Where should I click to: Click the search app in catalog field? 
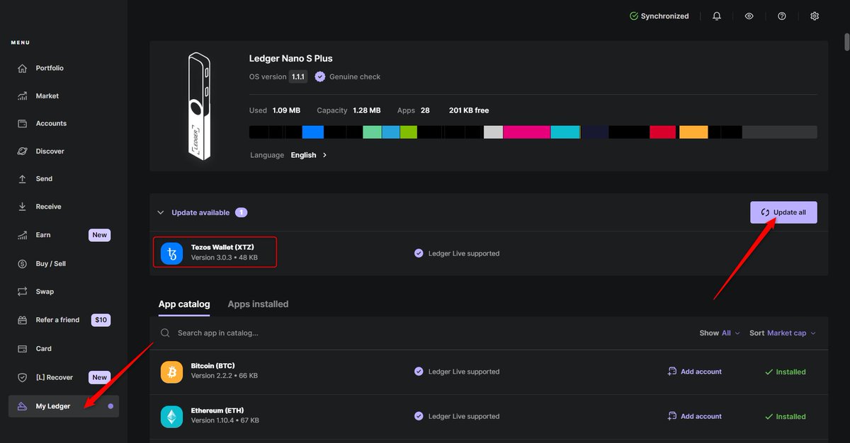tap(283, 333)
